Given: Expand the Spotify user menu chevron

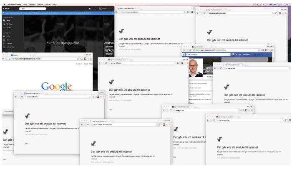Looking at the screenshot, I should click(111, 8).
